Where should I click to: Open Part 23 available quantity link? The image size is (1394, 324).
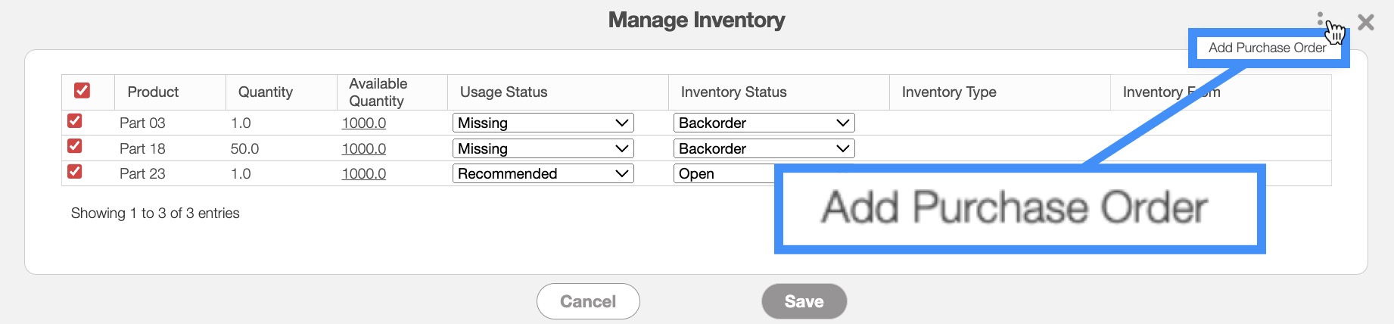click(363, 173)
